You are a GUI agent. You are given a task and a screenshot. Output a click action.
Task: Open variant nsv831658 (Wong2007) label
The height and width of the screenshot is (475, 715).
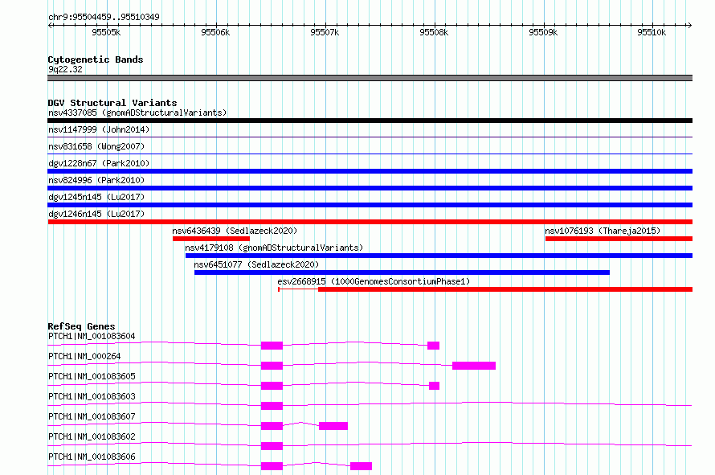[x=96, y=146]
